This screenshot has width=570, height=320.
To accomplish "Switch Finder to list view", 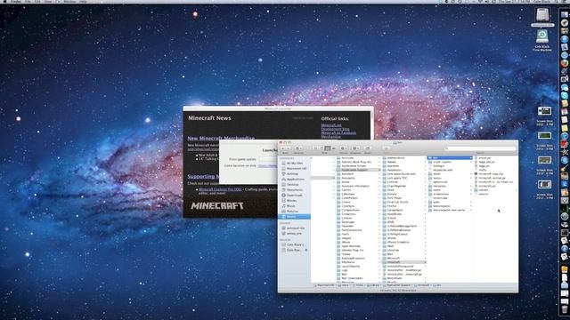I will (322, 148).
